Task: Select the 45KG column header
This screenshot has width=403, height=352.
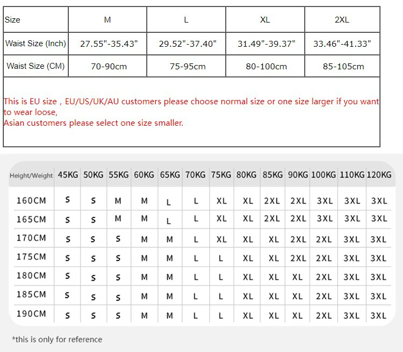Action: (x=68, y=175)
